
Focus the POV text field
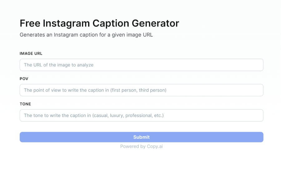(x=141, y=90)
